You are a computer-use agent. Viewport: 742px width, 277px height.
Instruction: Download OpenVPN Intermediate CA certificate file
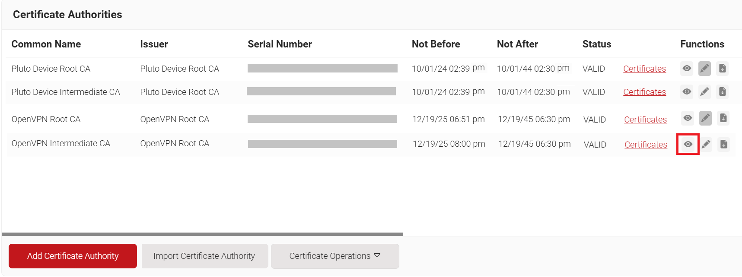point(723,144)
